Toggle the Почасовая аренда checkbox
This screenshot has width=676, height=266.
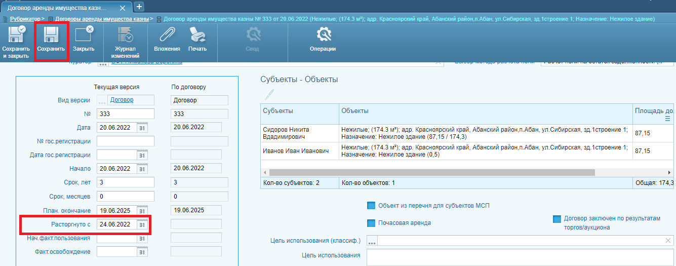coord(371,223)
